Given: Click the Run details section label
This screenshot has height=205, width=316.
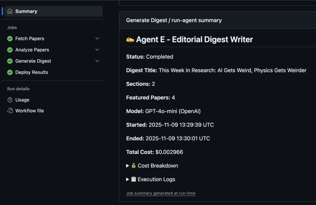Looking at the screenshot, I should tap(18, 89).
